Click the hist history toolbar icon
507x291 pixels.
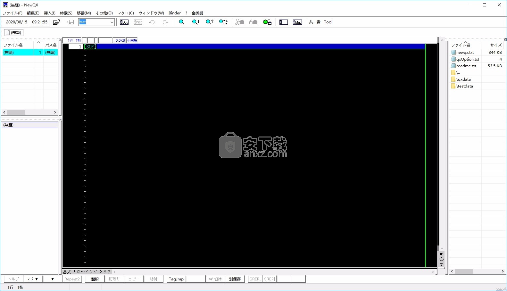[138, 22]
